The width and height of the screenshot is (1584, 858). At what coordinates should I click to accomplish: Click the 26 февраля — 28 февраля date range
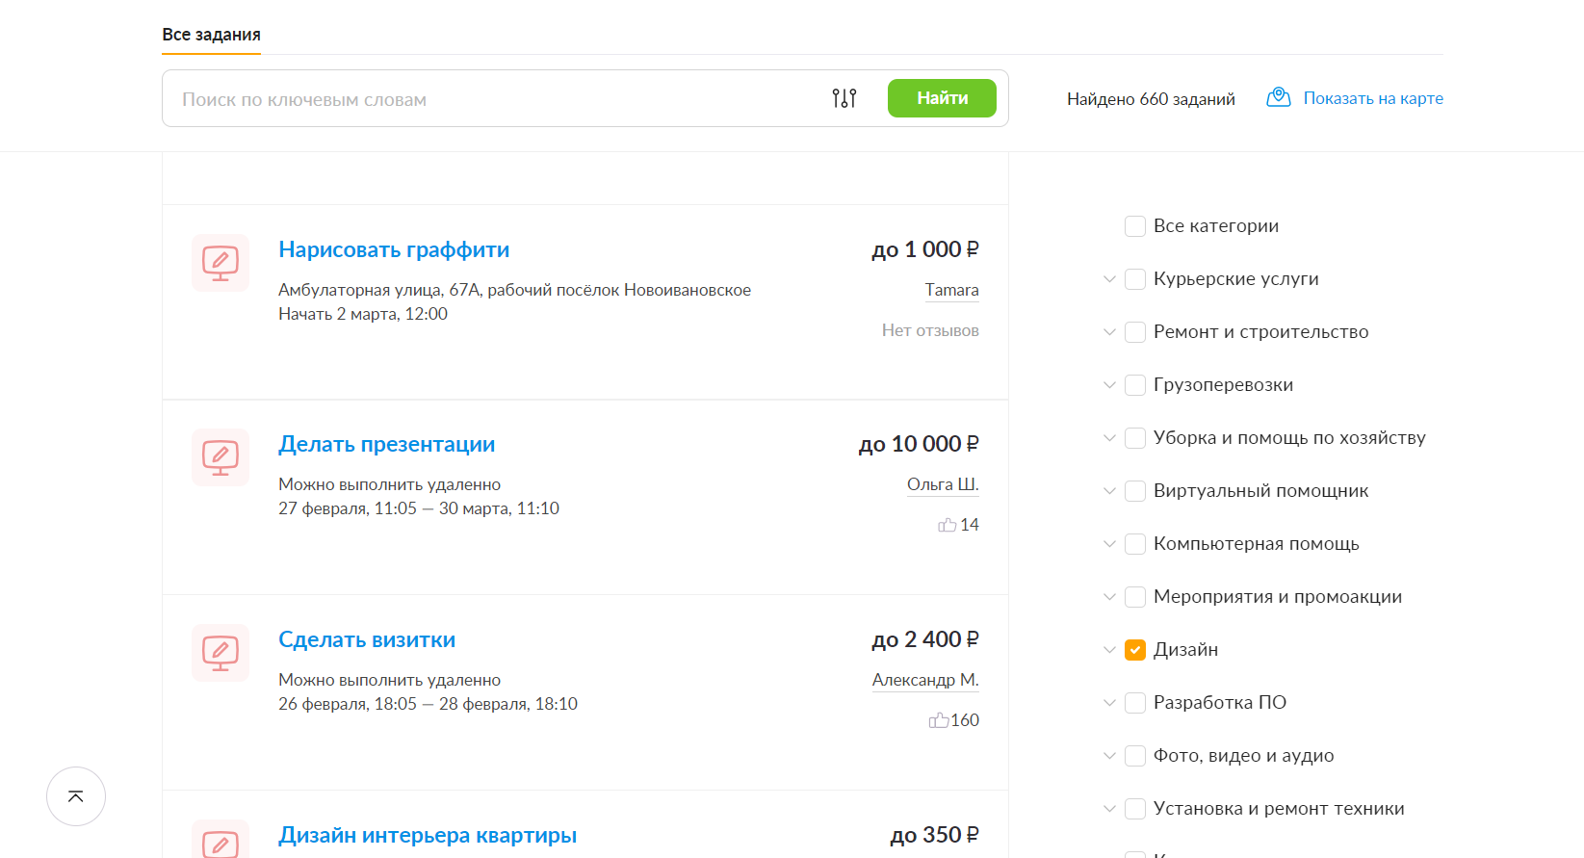click(428, 704)
